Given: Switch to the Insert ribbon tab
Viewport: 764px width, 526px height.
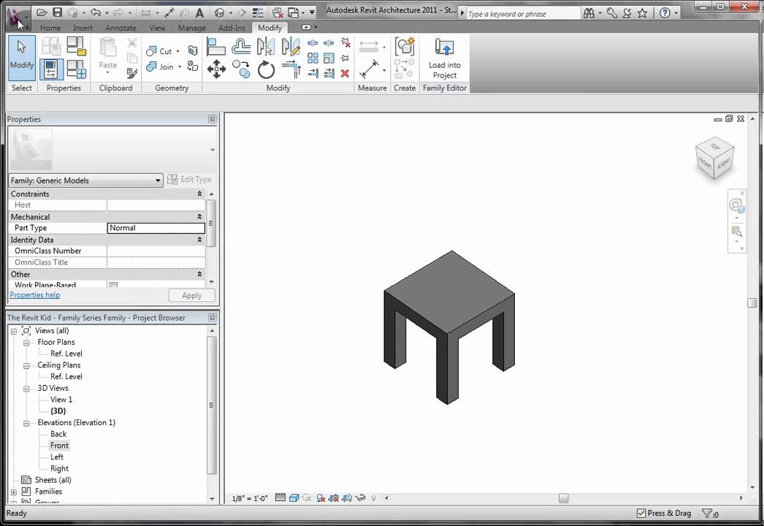Looking at the screenshot, I should click(83, 28).
